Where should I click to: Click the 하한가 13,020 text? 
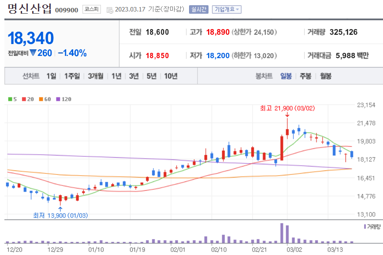pyautogui.click(x=254, y=55)
